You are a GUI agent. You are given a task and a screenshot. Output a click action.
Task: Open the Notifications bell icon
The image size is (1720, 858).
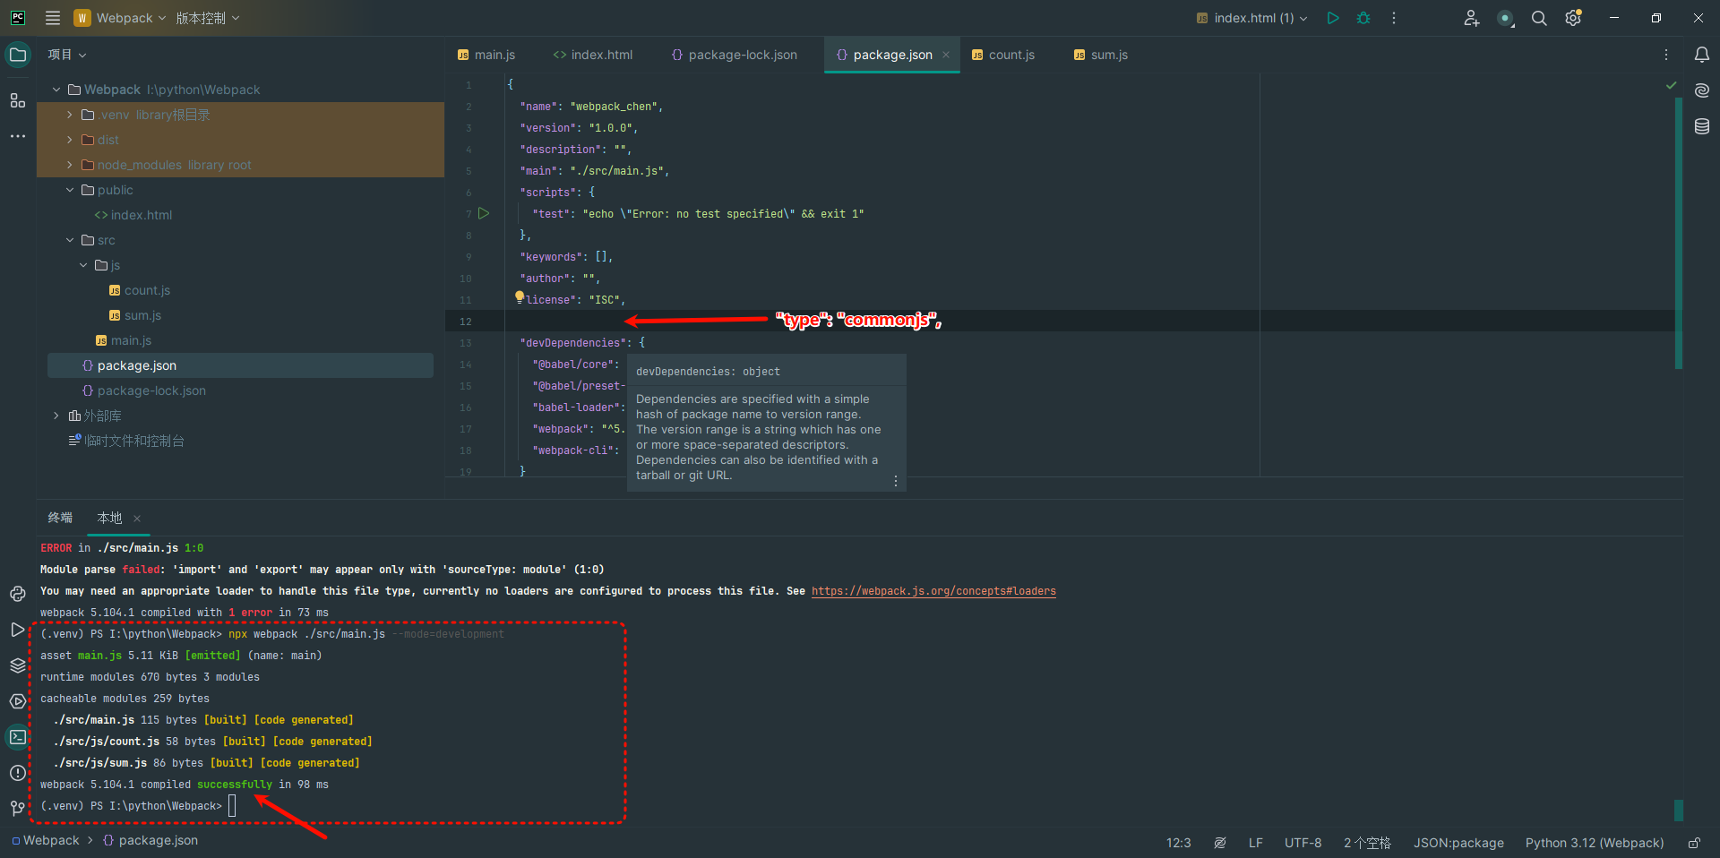1702,55
